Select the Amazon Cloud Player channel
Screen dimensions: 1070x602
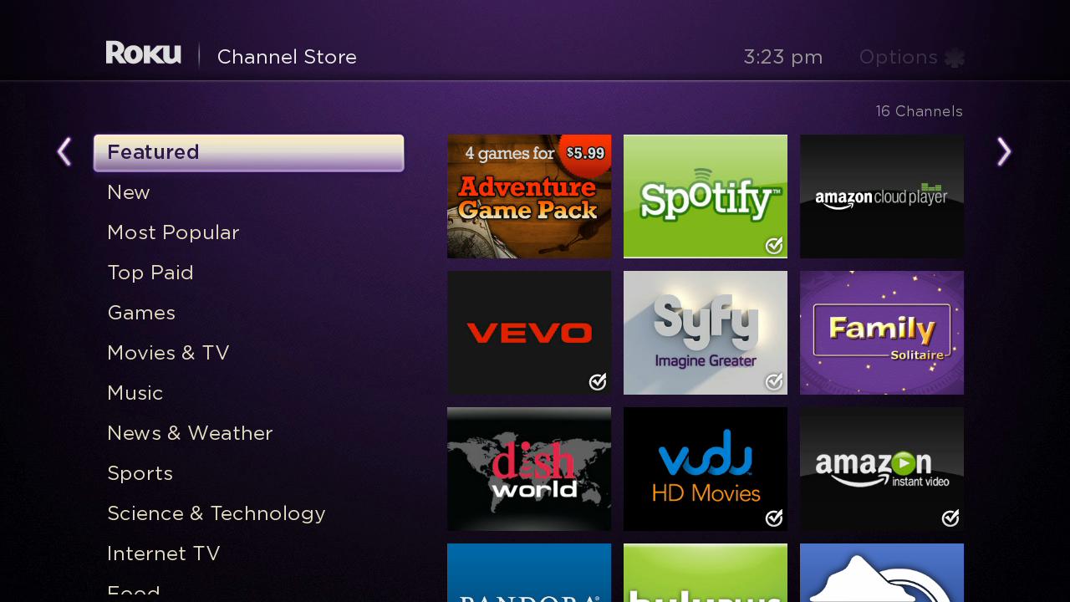coord(881,196)
